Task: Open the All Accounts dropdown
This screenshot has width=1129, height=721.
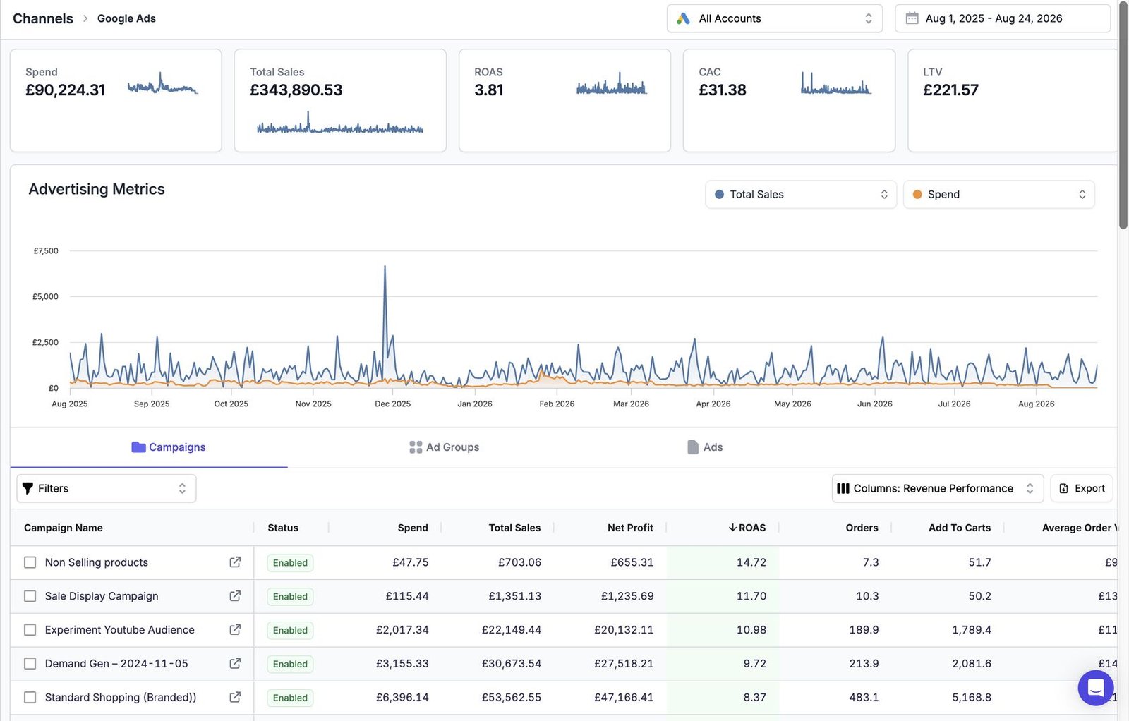Action: pos(775,18)
